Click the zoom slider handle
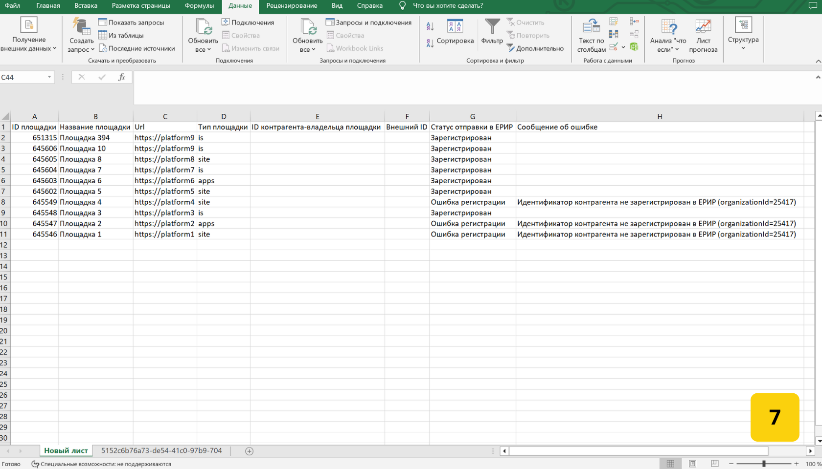The width and height of the screenshot is (822, 469). 764,464
